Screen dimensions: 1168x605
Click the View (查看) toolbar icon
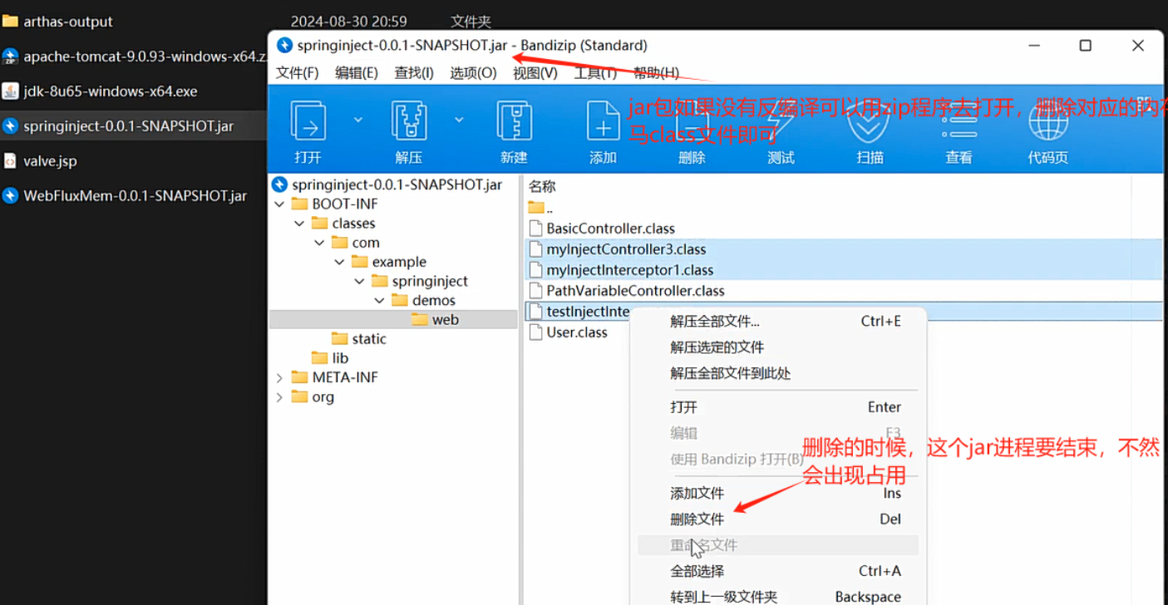click(959, 122)
